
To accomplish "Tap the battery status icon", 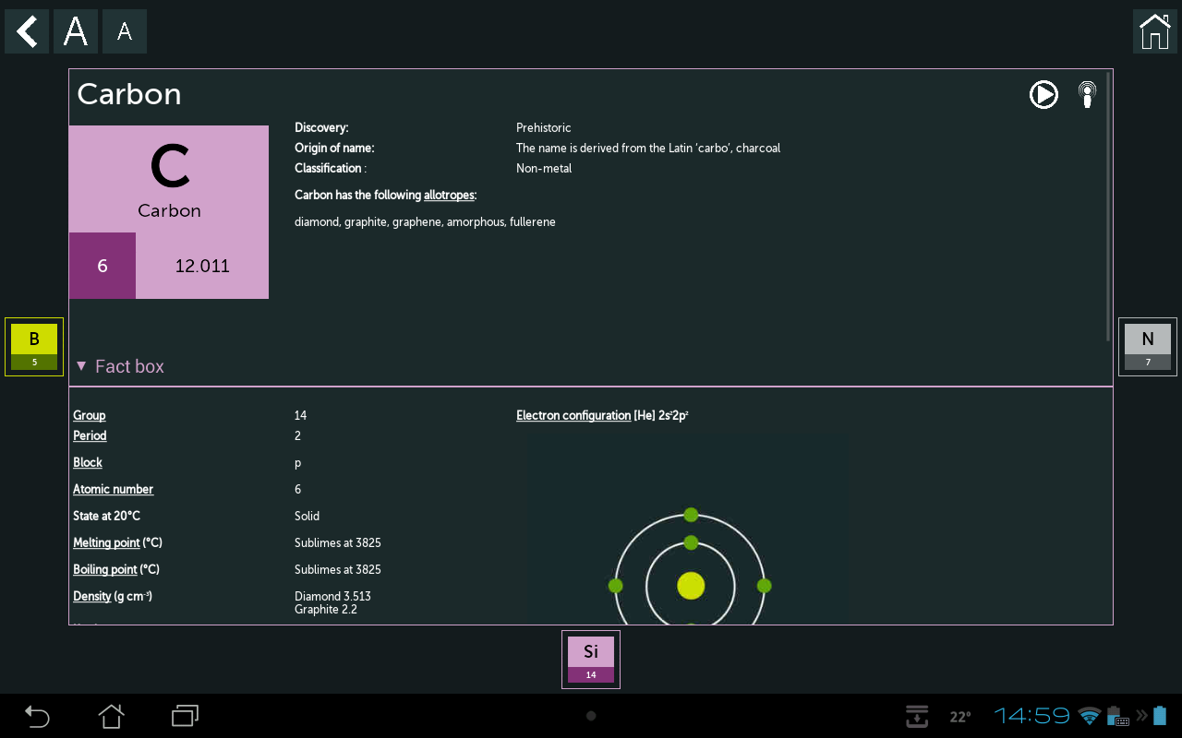I will tap(1160, 716).
